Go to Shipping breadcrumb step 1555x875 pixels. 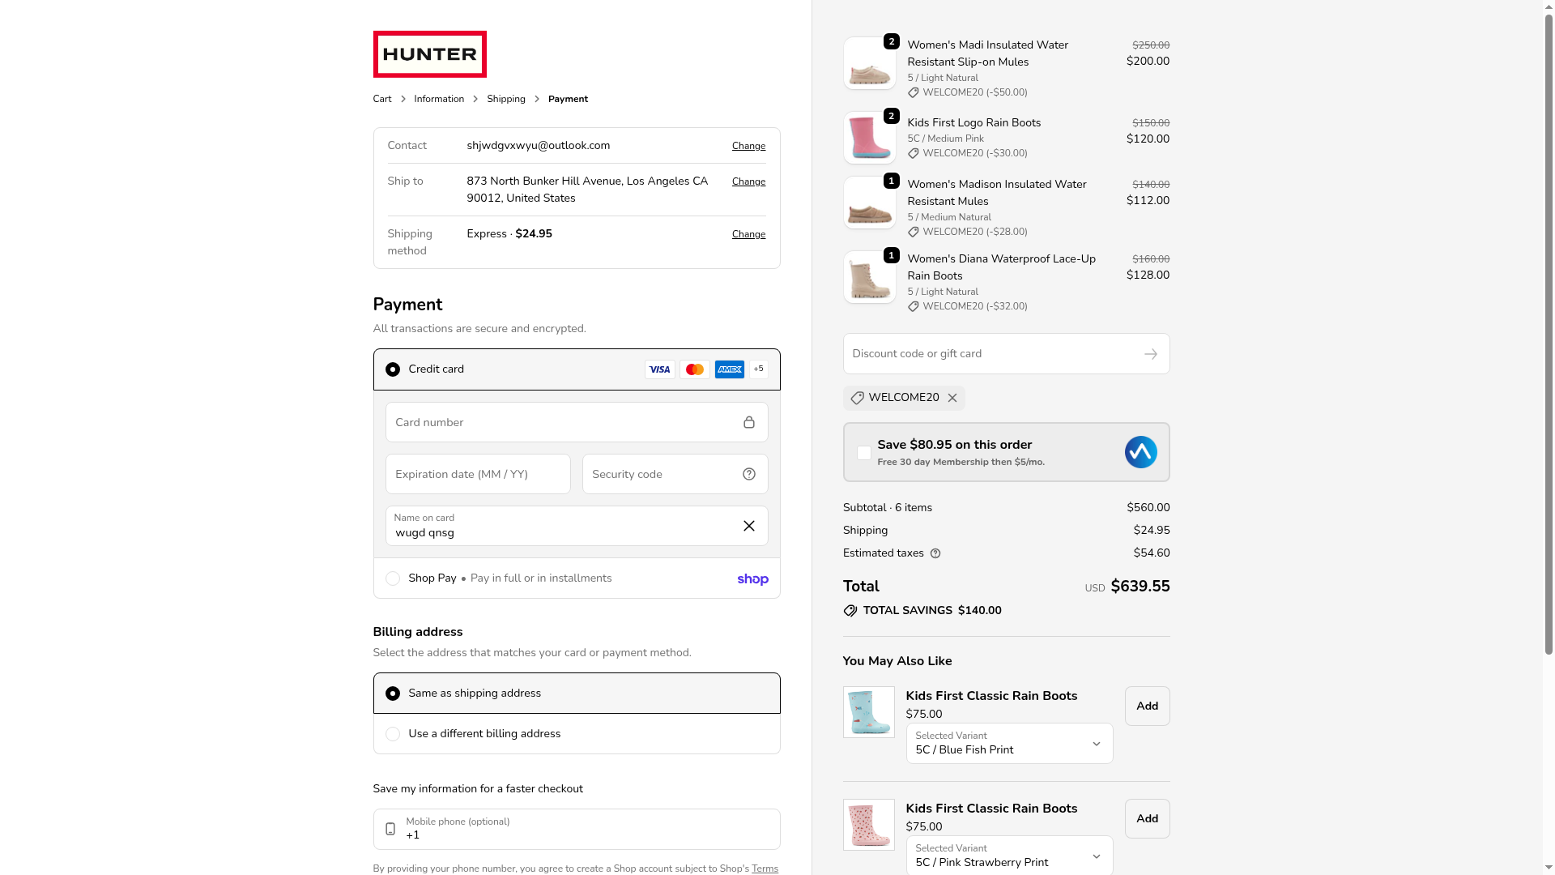pos(506,99)
